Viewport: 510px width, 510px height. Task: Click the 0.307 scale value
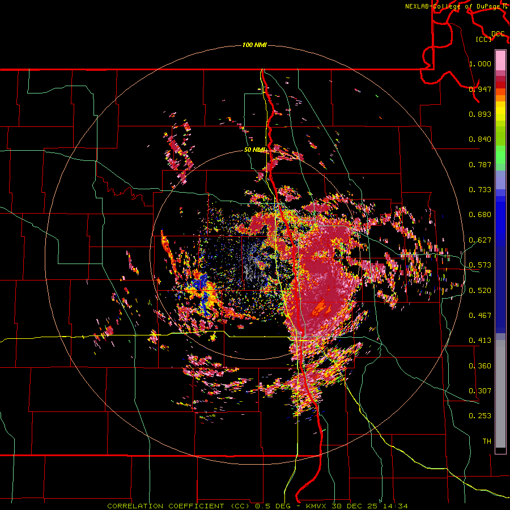coord(480,391)
